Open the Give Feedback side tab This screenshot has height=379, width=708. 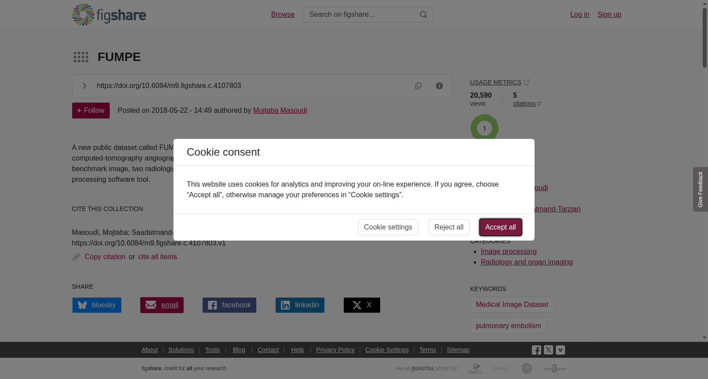tap(700, 189)
